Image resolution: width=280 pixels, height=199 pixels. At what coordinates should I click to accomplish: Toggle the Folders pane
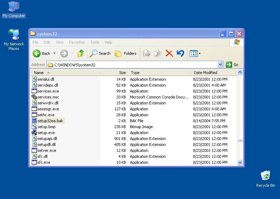(126, 53)
